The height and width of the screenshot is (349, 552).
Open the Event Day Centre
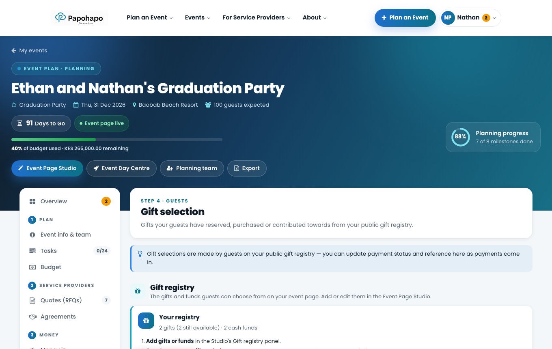121,168
